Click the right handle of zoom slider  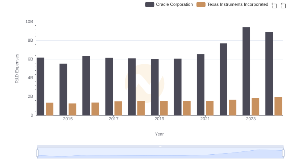tap(283, 153)
